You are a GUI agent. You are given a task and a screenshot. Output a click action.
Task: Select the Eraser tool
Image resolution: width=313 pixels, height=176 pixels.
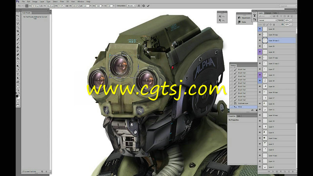tap(18, 54)
